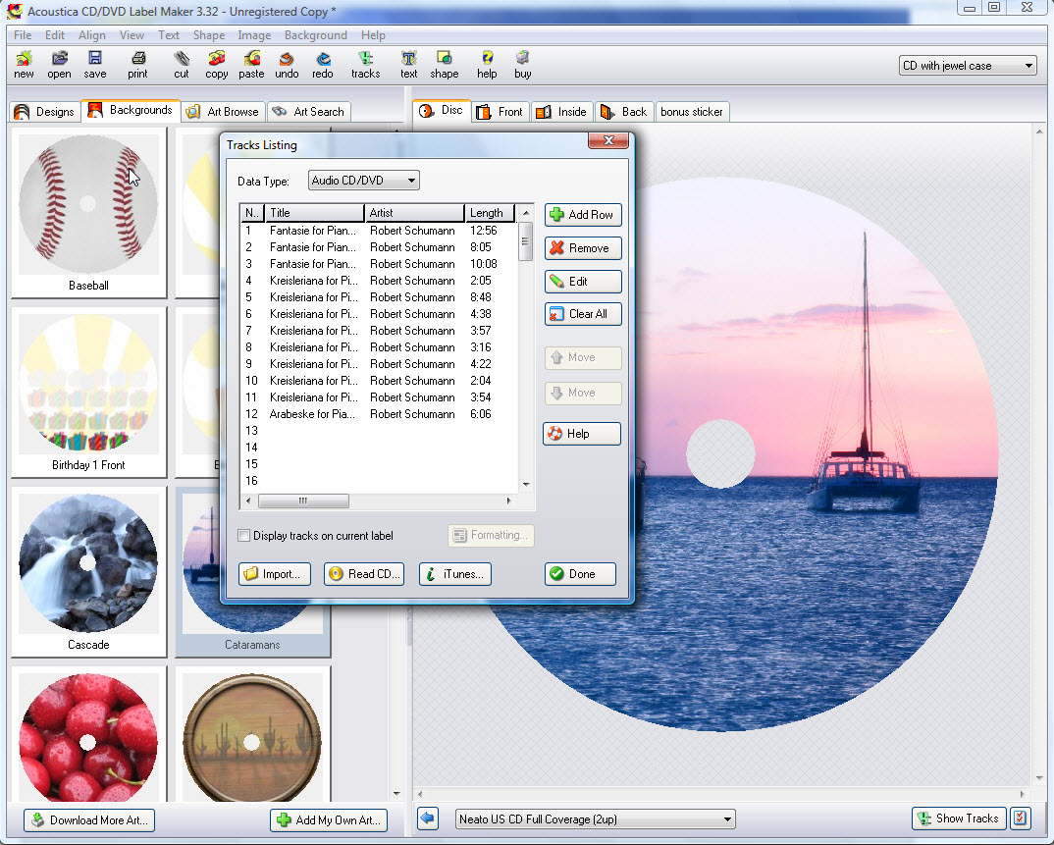Switch to the Back label tab
Viewport: 1054px width, 845px height.
pos(624,112)
